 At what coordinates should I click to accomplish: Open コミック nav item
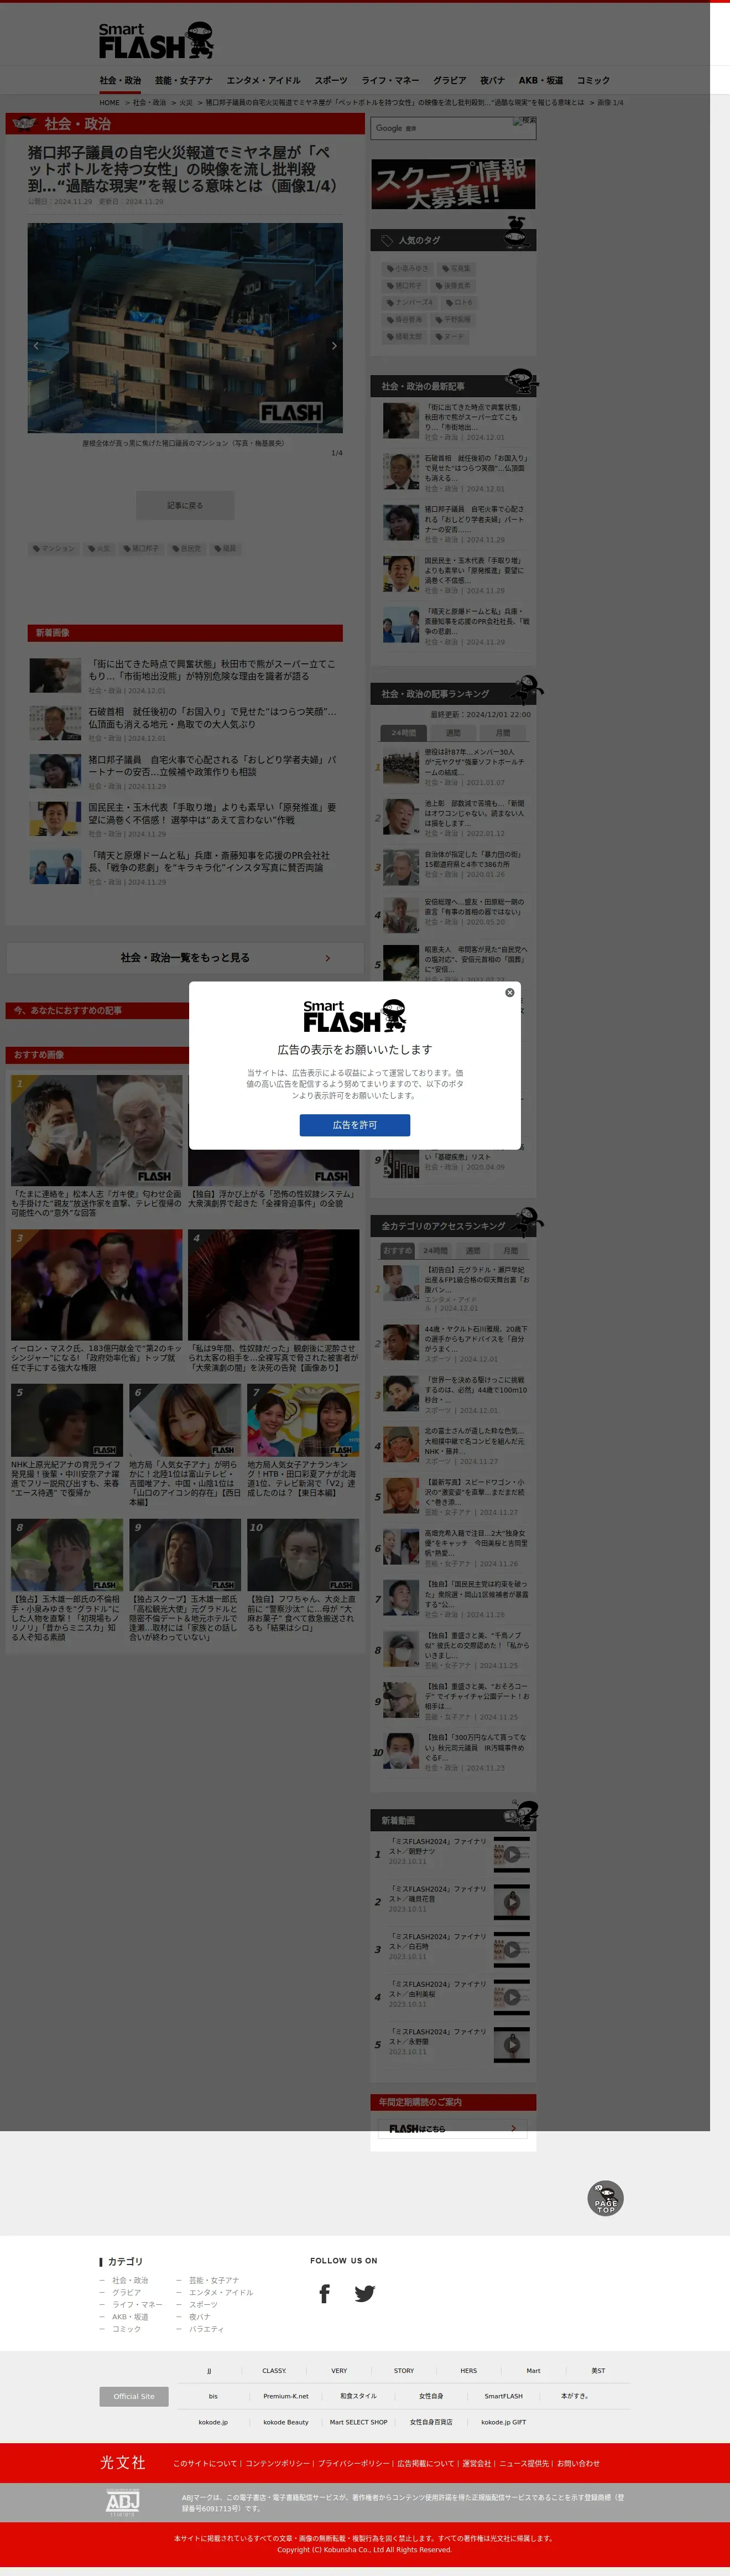593,80
